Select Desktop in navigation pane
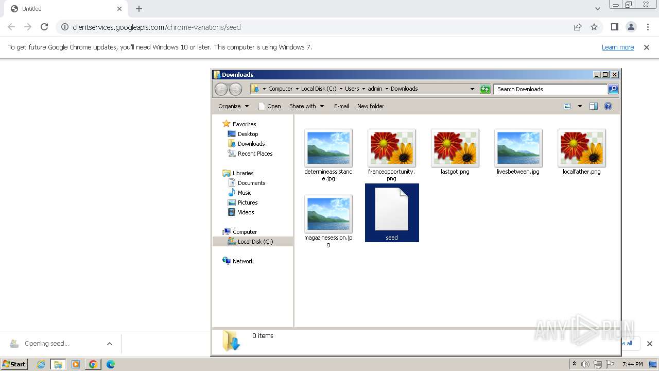 click(x=248, y=134)
